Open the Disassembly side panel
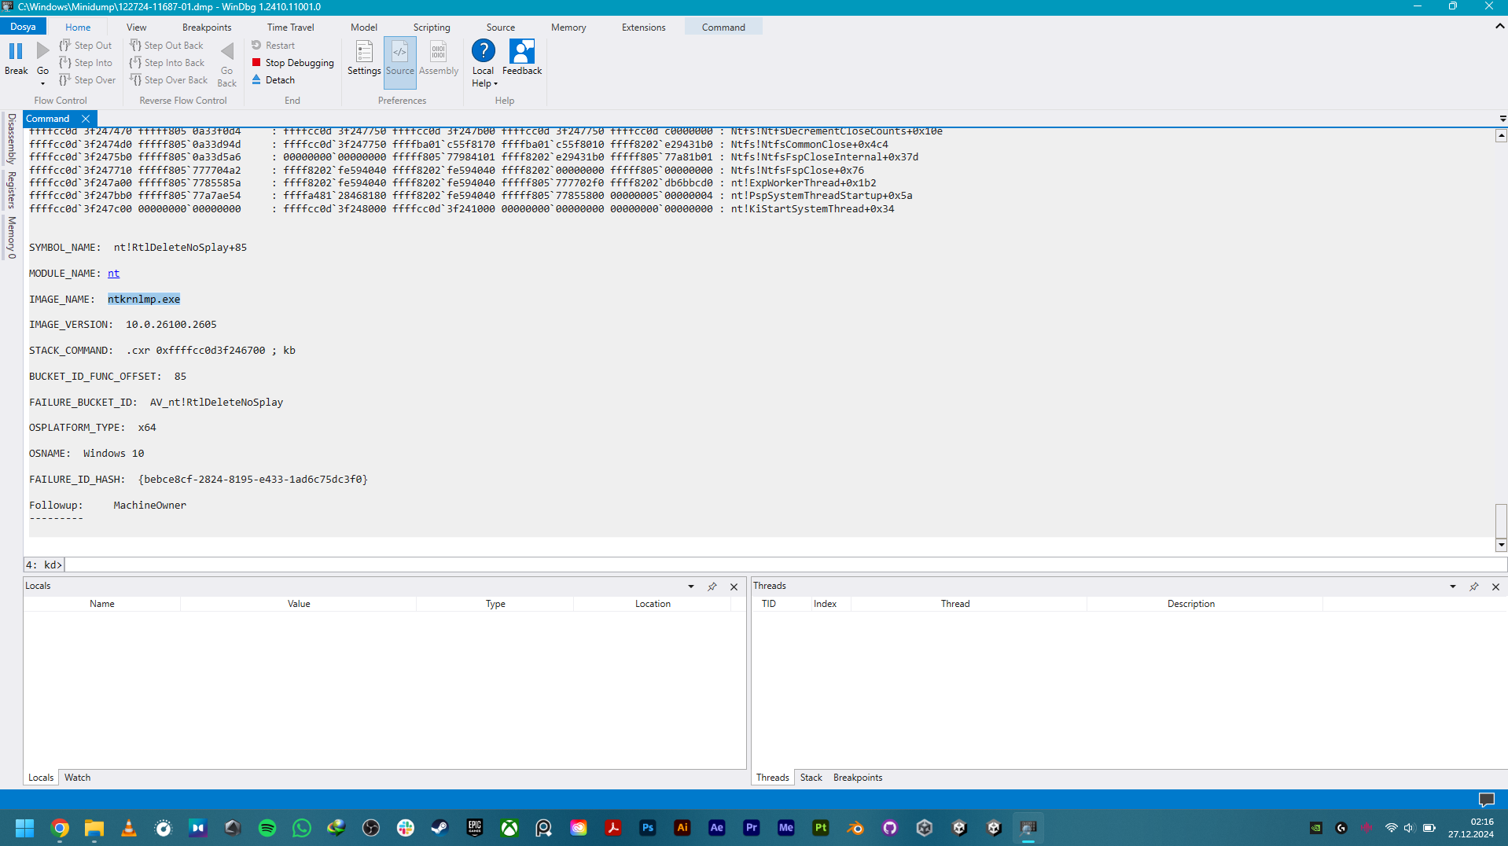 tap(11, 139)
